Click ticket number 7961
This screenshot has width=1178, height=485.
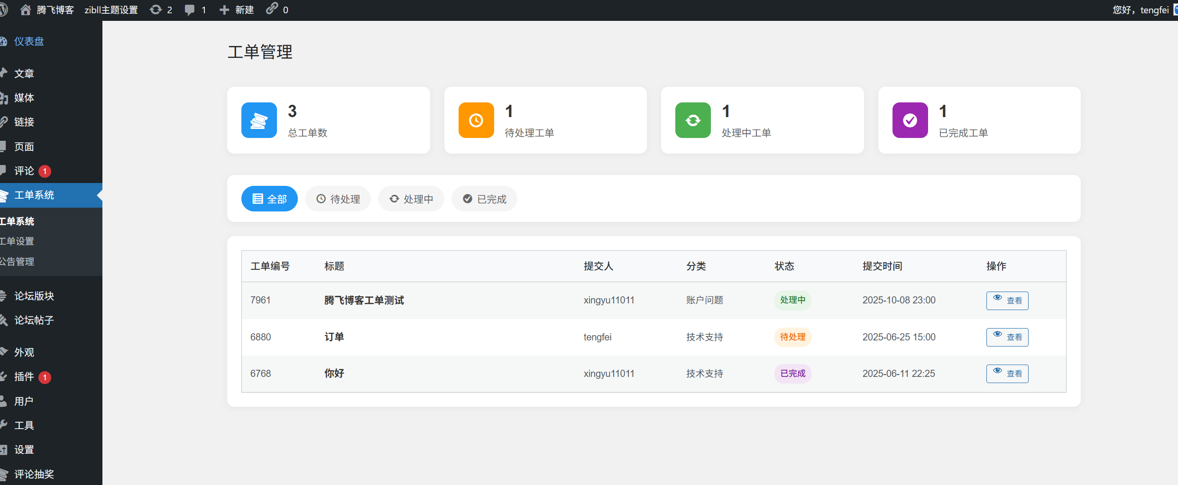(x=260, y=300)
